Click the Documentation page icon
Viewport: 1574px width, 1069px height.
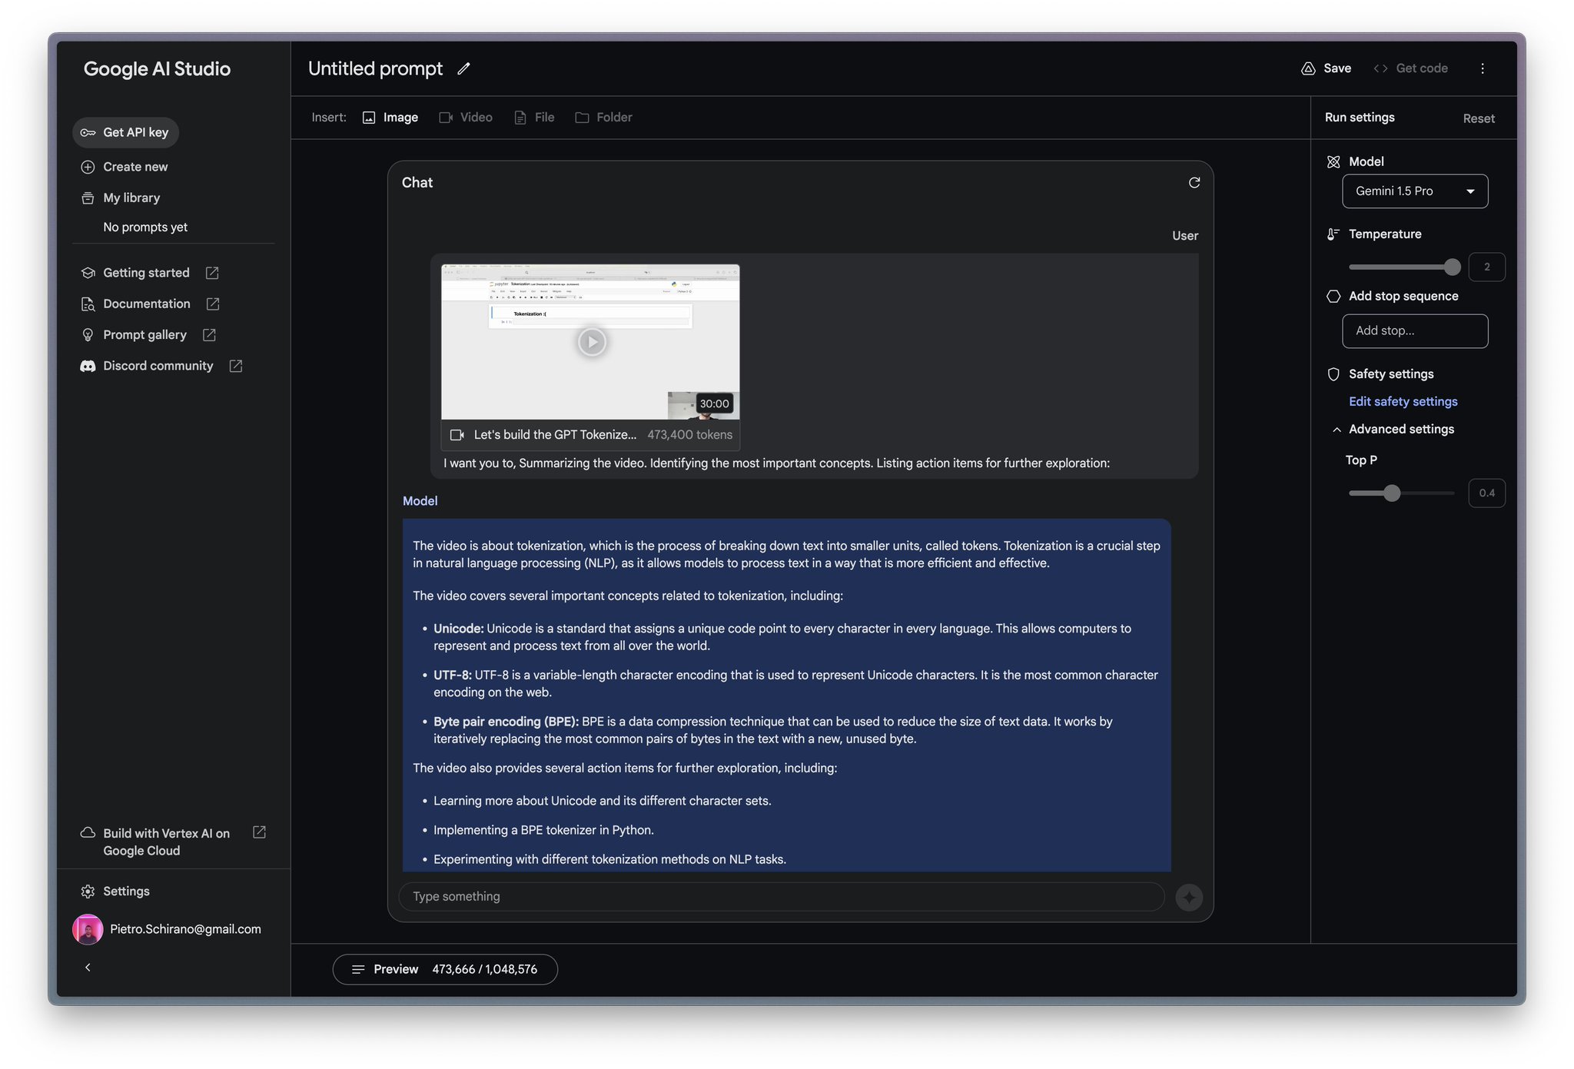click(x=88, y=304)
